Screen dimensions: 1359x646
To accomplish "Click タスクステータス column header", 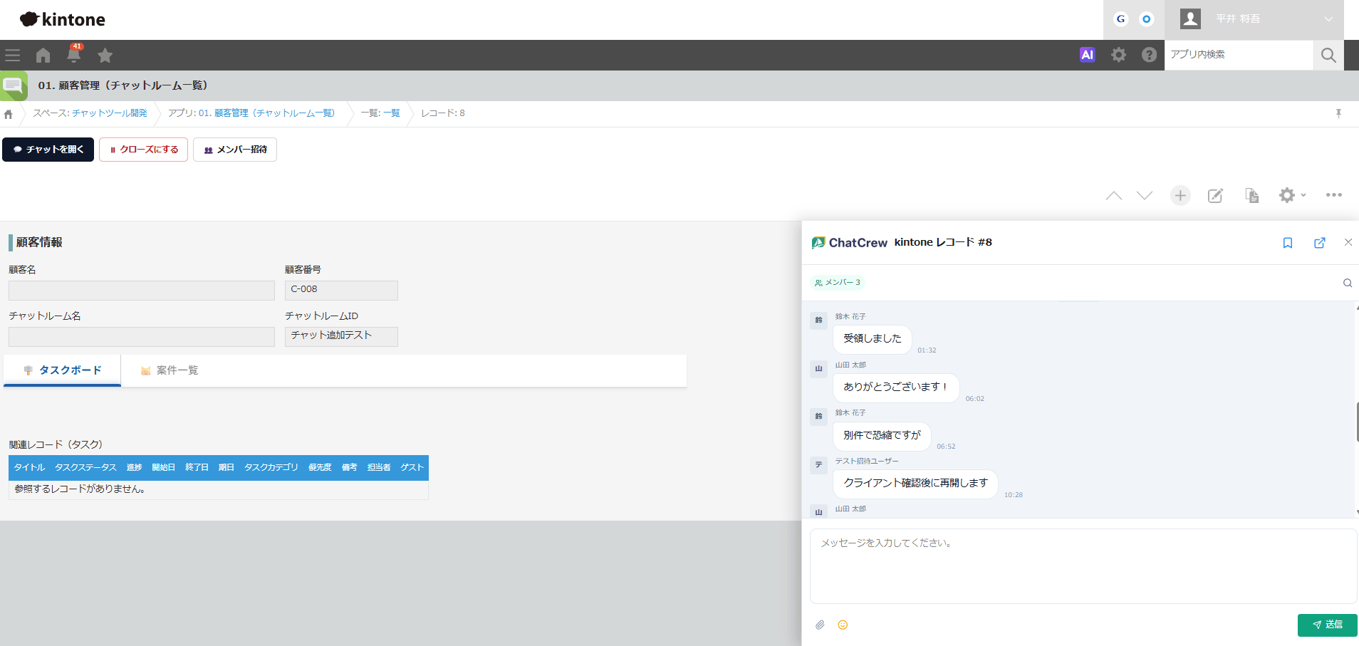I will coord(85,467).
